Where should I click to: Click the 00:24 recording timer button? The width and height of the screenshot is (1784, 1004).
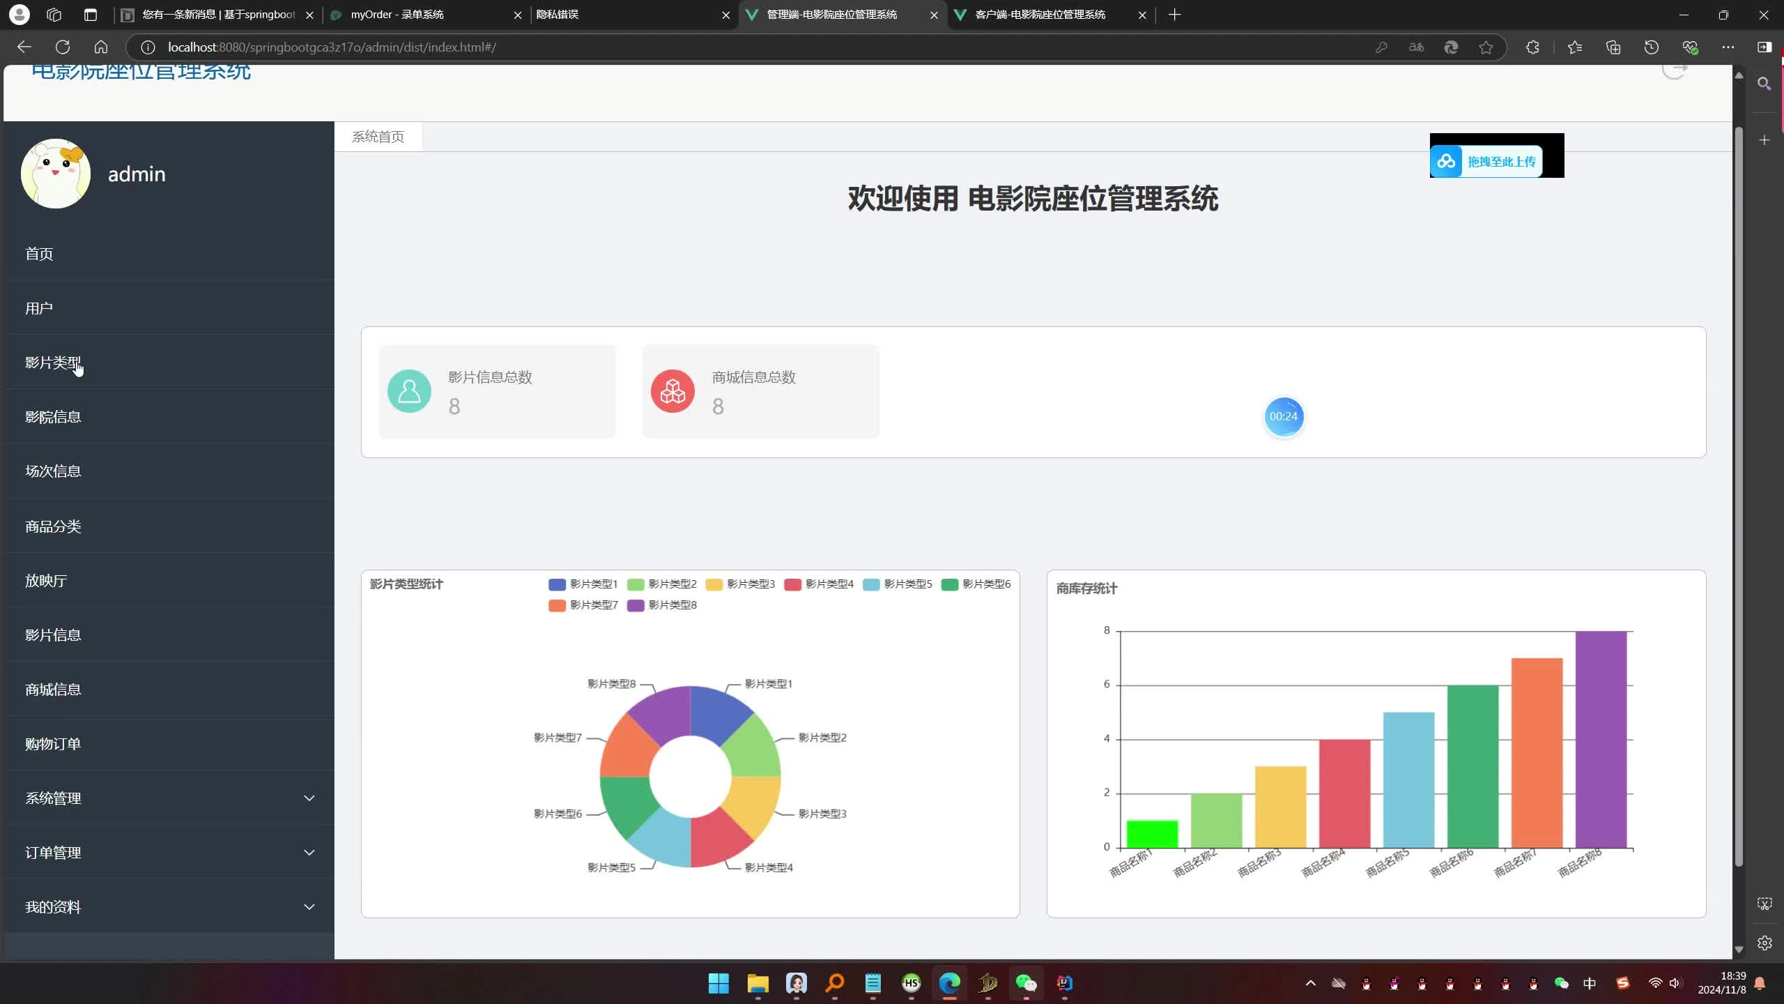click(1283, 416)
